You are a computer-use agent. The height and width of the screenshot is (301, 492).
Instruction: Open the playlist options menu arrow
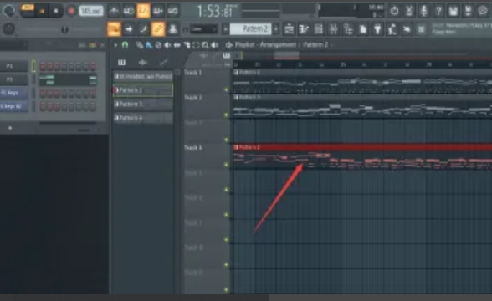pos(115,45)
